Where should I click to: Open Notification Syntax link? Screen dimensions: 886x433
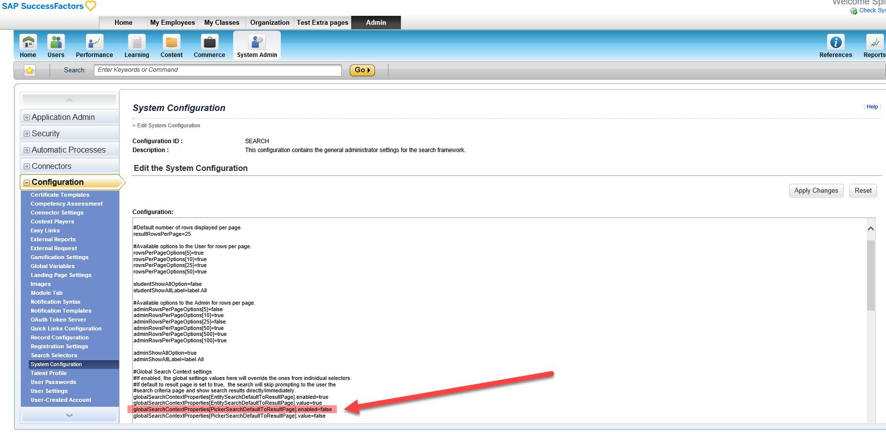pyautogui.click(x=56, y=302)
